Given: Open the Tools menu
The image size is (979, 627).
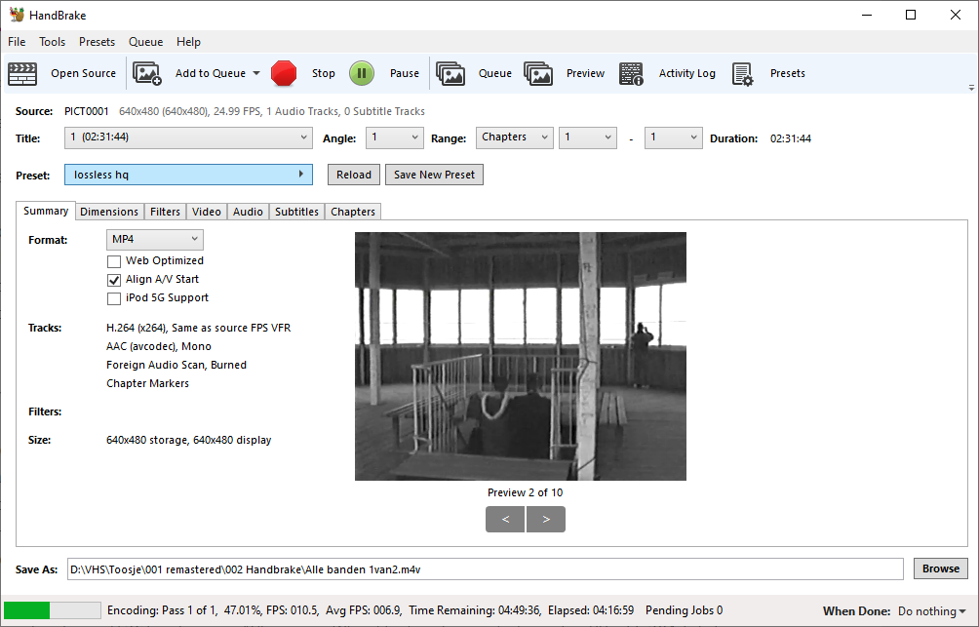Looking at the screenshot, I should pos(52,42).
